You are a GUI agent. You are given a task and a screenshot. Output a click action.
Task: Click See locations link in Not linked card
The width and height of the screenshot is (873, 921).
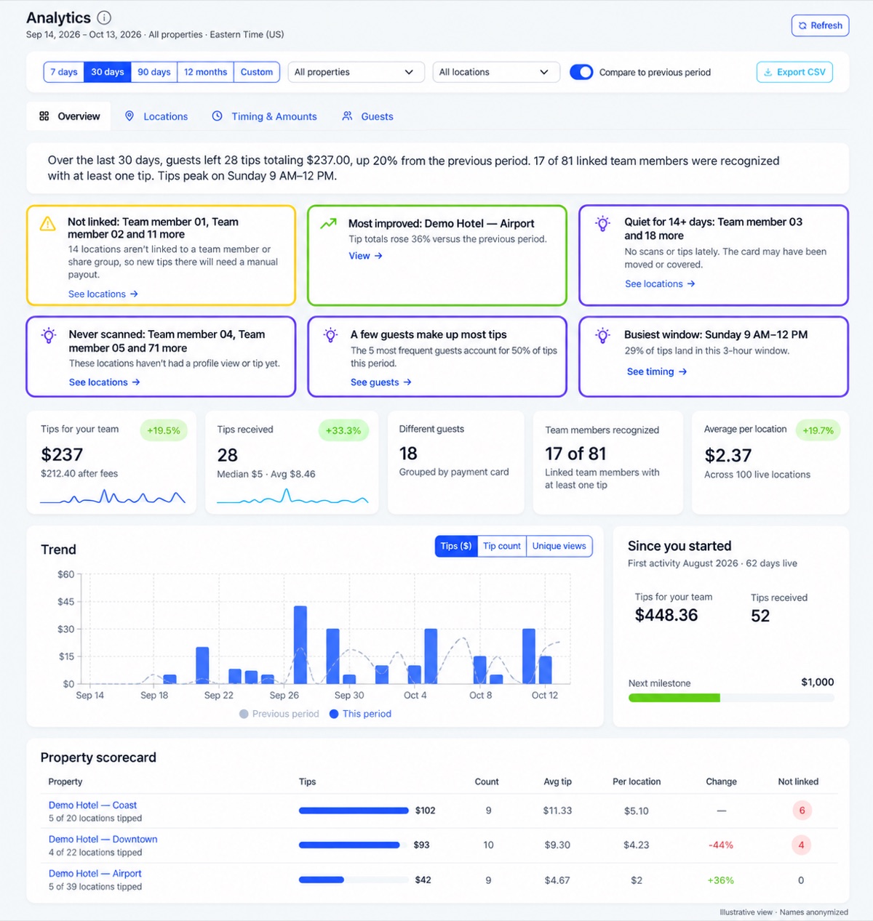(103, 294)
